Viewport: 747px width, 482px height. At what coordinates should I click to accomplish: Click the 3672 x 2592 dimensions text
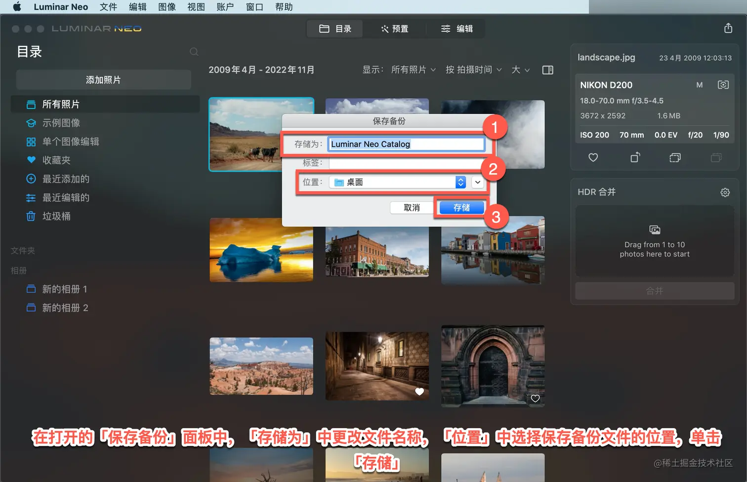tap(603, 116)
